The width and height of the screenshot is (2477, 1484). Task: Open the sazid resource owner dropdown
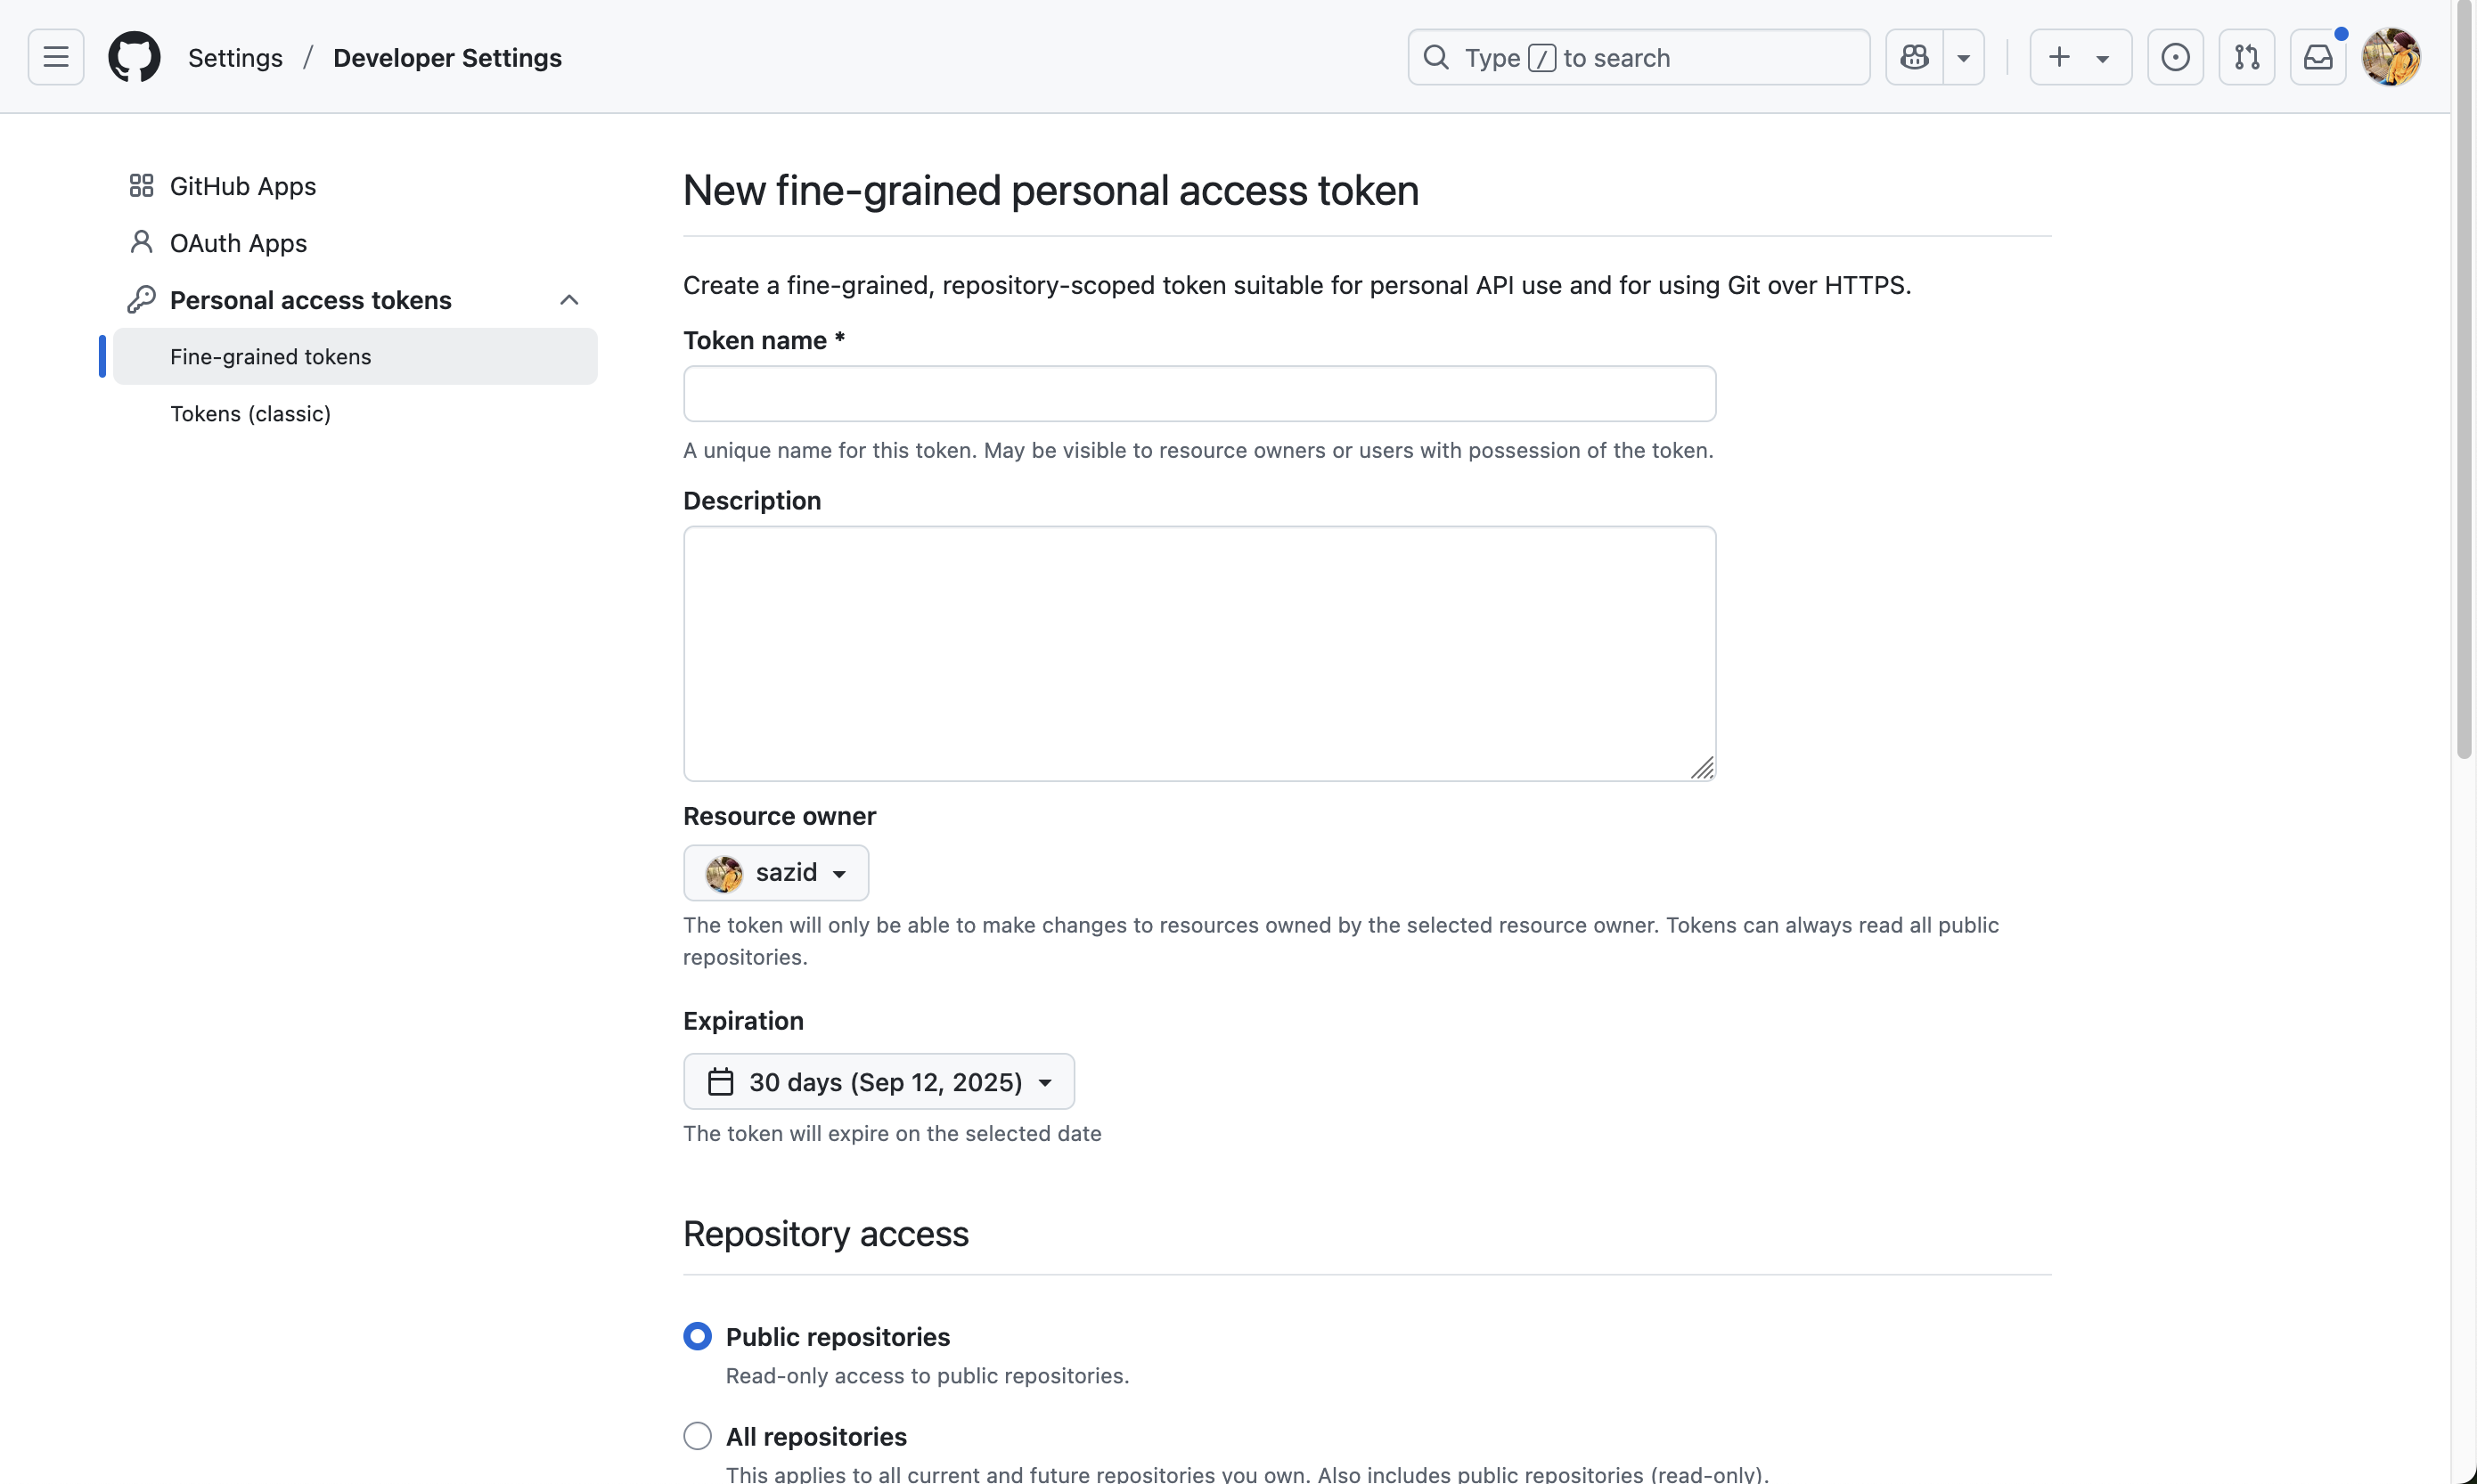click(x=776, y=872)
